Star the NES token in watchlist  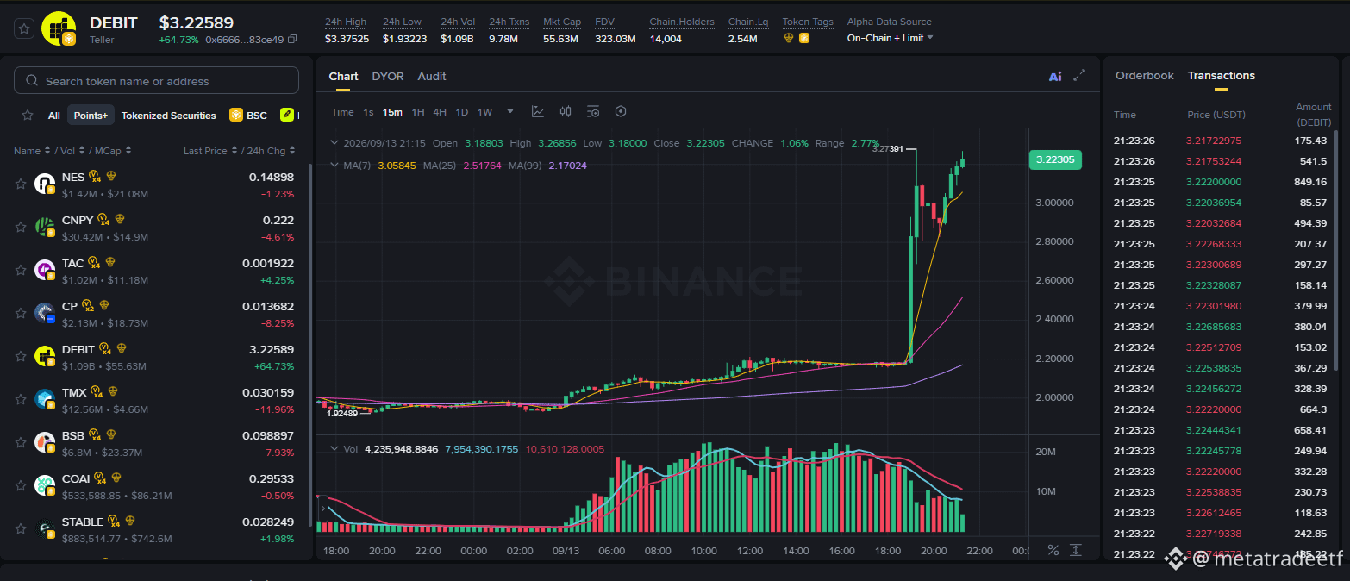[x=21, y=183]
